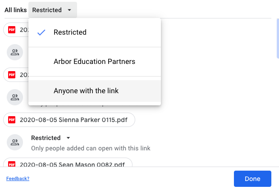Click the vertical scrollbar on the right
Viewport: 279px width, 190px height.
[x=278, y=38]
